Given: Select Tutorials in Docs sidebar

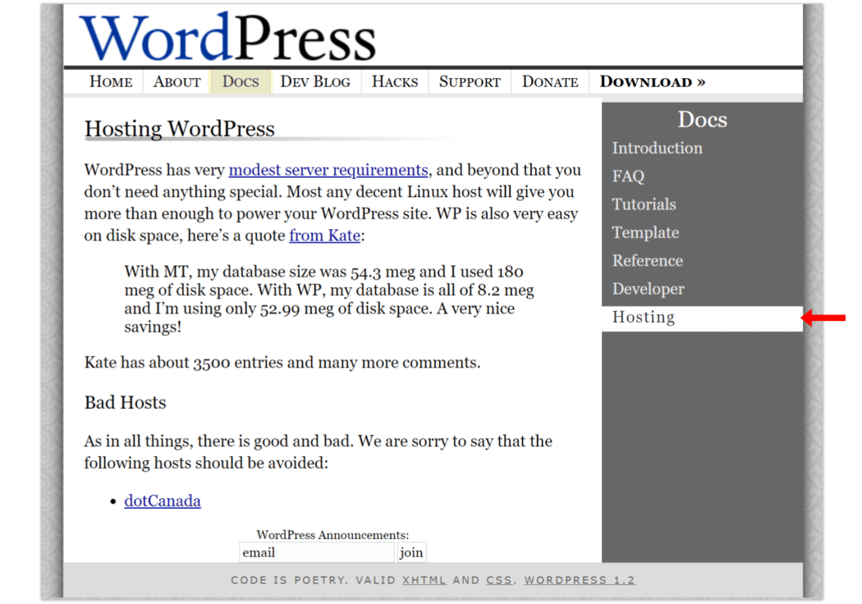Looking at the screenshot, I should pyautogui.click(x=644, y=204).
